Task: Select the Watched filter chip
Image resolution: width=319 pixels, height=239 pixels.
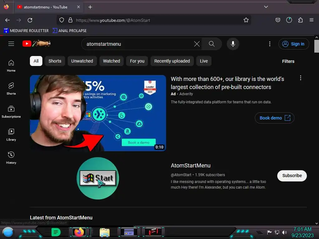Action: pyautogui.click(x=112, y=61)
